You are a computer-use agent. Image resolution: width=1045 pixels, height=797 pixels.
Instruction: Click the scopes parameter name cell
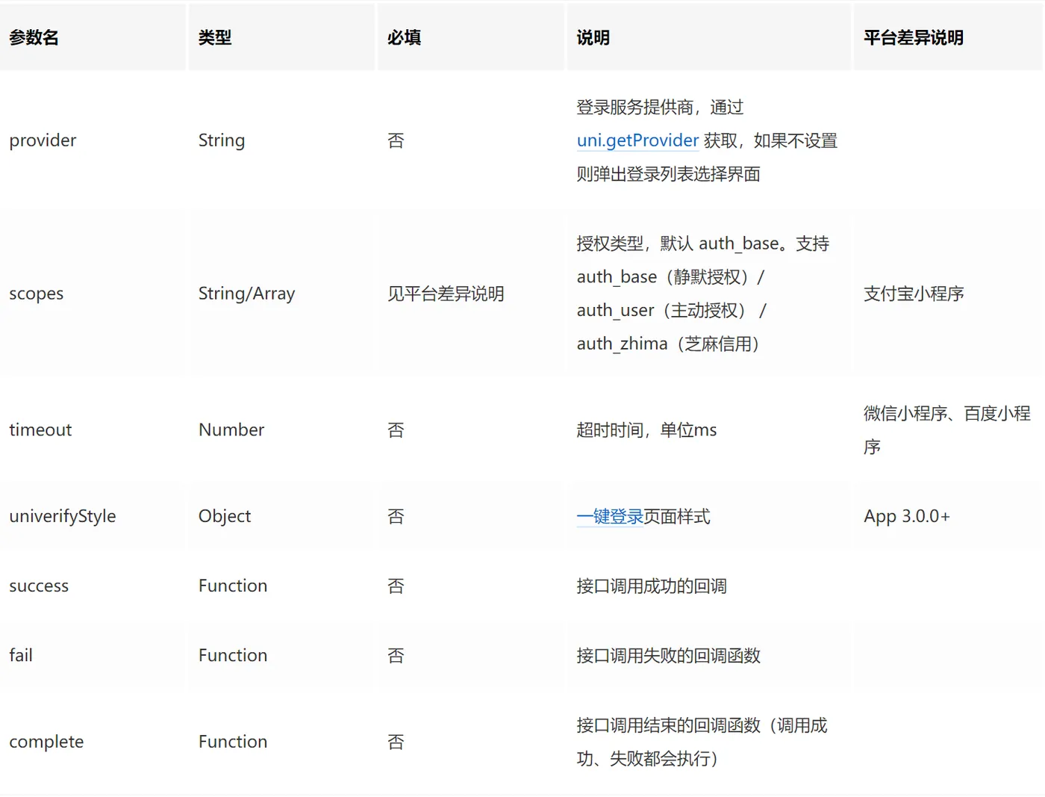(36, 294)
